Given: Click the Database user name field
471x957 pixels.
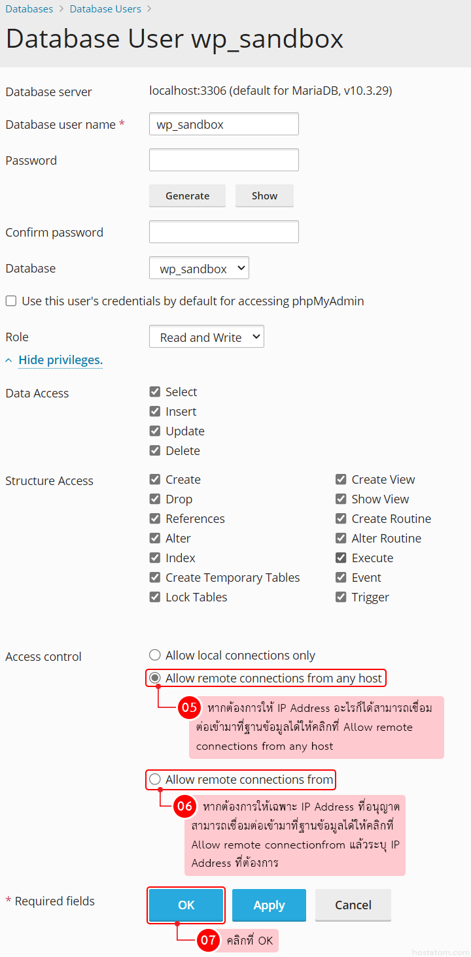Looking at the screenshot, I should tap(224, 124).
